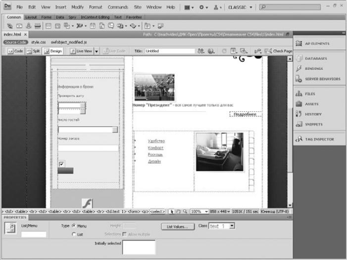Activate the Select tool in status bar

click(171, 212)
